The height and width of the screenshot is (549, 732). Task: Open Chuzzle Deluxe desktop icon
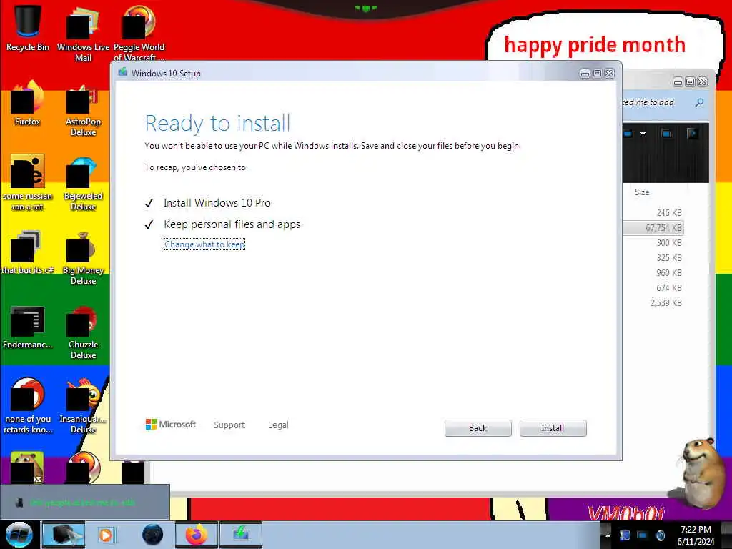[x=83, y=332]
